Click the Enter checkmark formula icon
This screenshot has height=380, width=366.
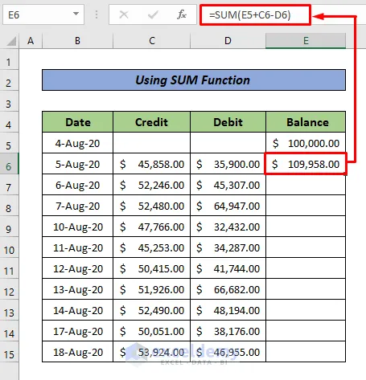tap(153, 14)
